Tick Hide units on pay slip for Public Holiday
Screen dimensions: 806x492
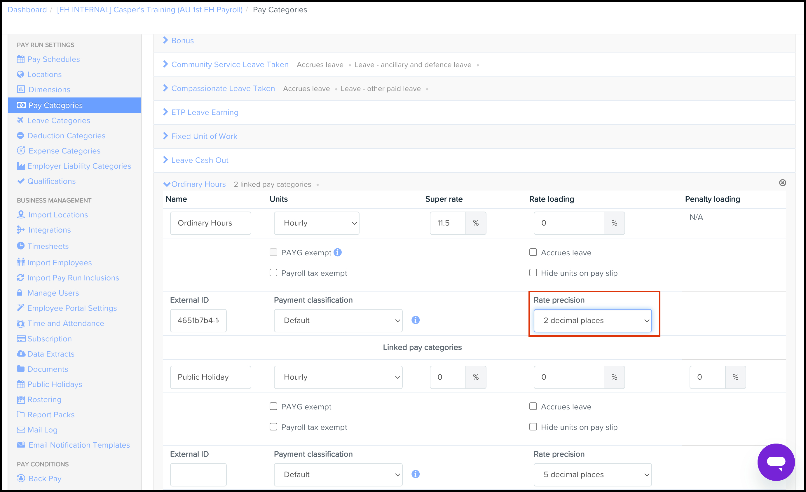(x=533, y=427)
